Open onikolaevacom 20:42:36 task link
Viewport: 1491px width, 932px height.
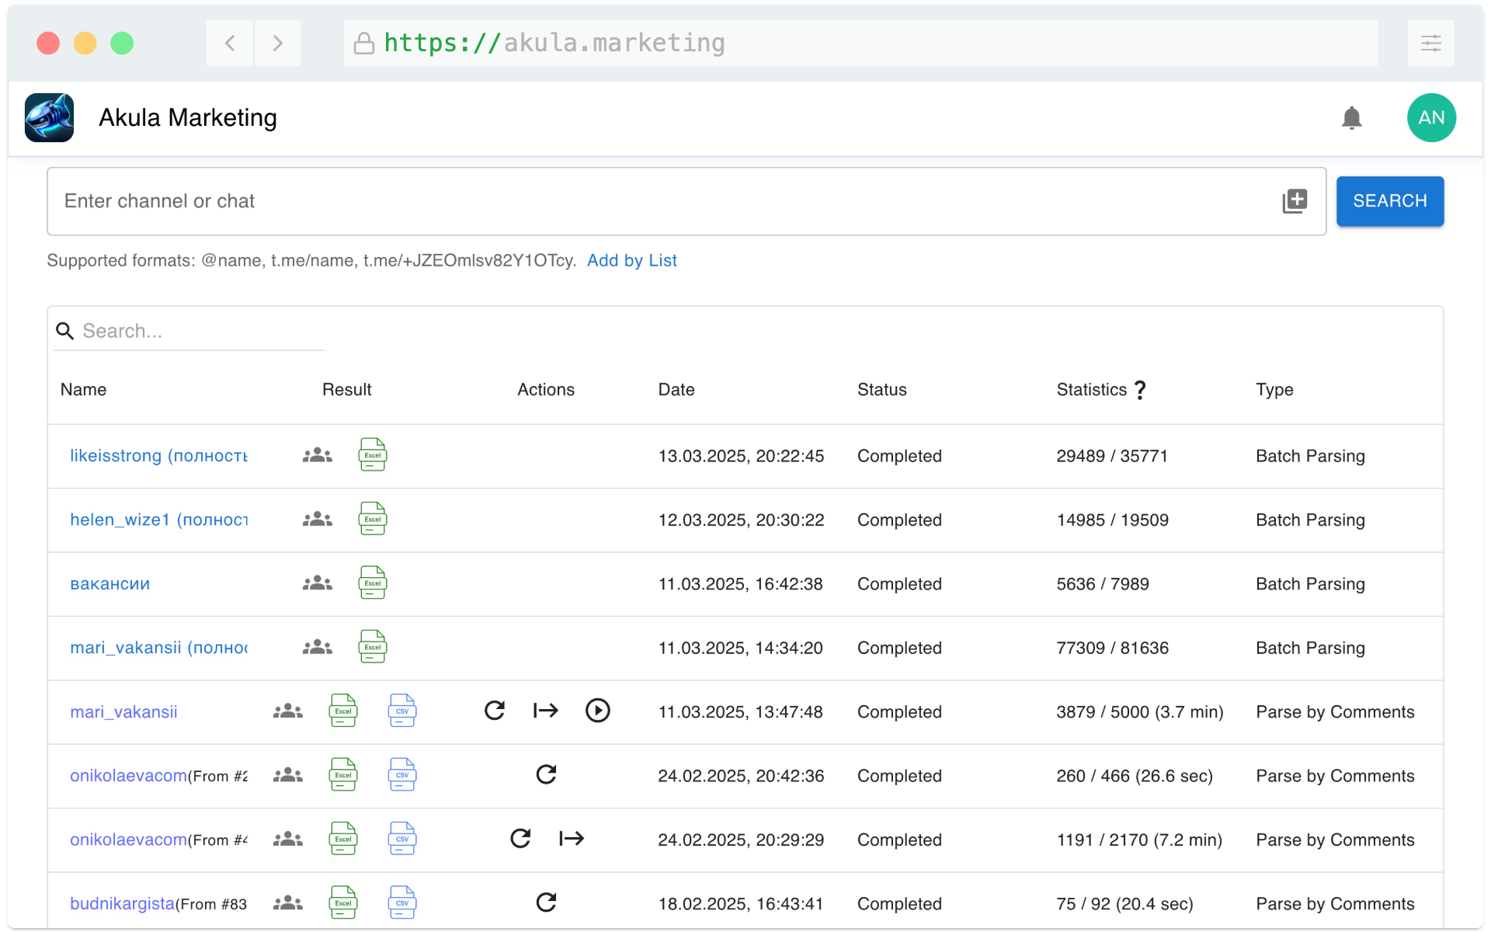coord(129,776)
